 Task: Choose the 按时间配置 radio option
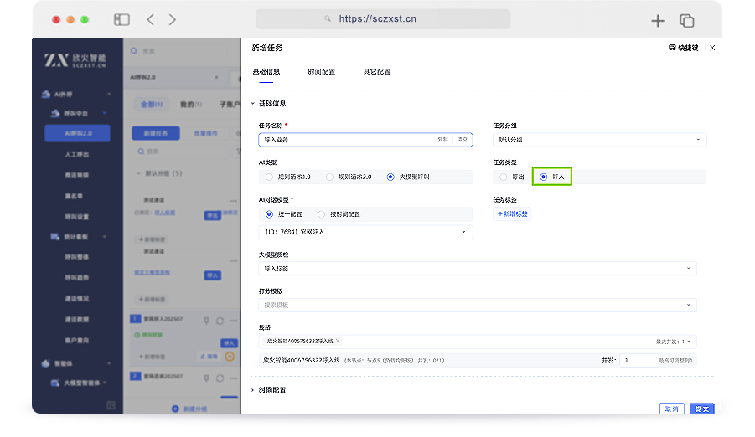click(322, 215)
